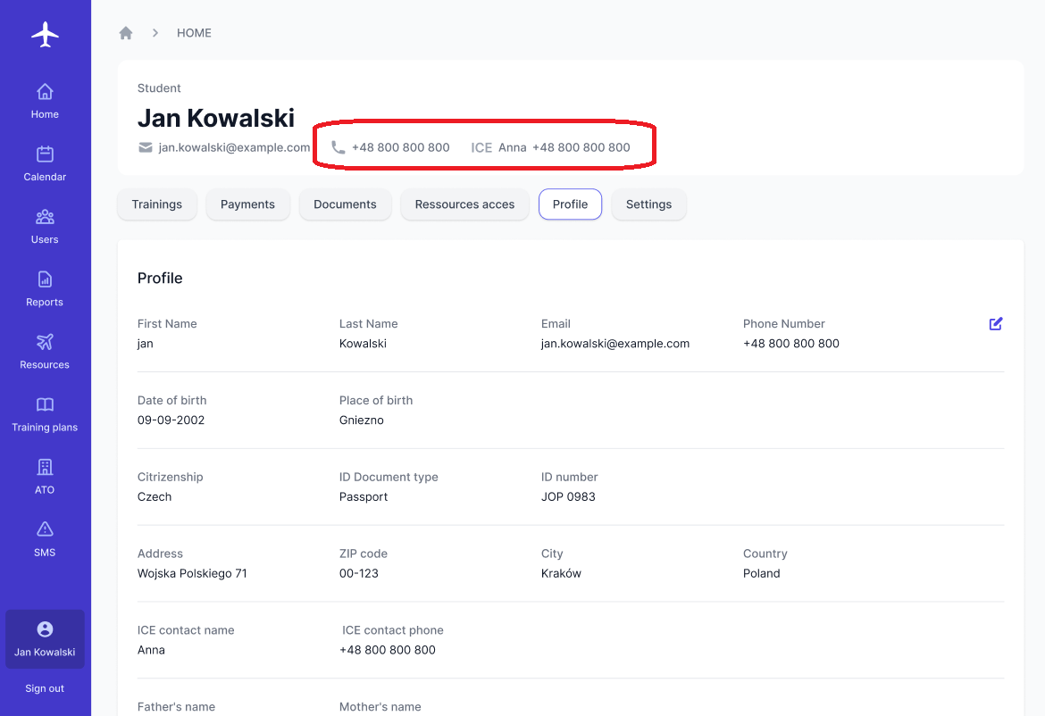Click the home breadcrumb icon
Image resolution: width=1045 pixels, height=716 pixels.
126,33
